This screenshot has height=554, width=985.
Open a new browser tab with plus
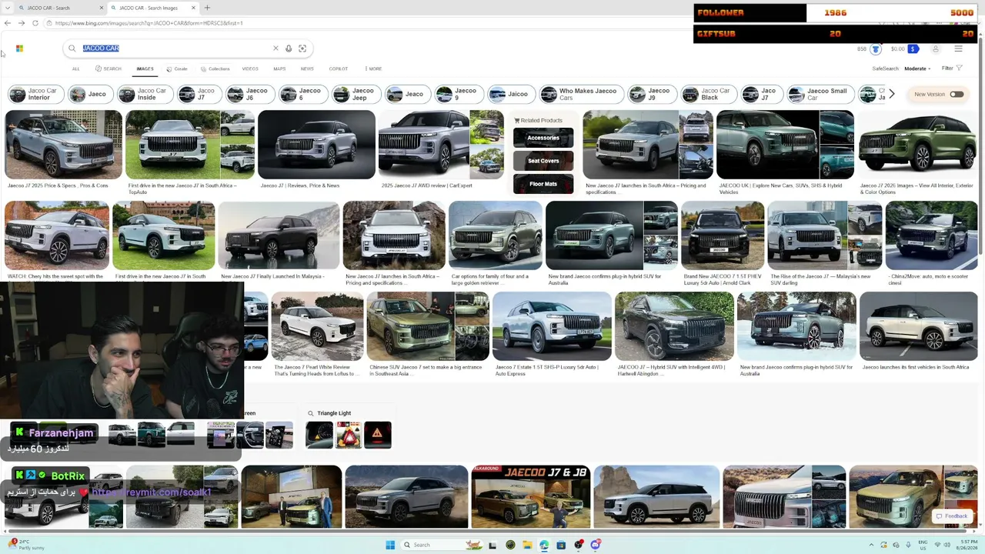click(x=207, y=8)
